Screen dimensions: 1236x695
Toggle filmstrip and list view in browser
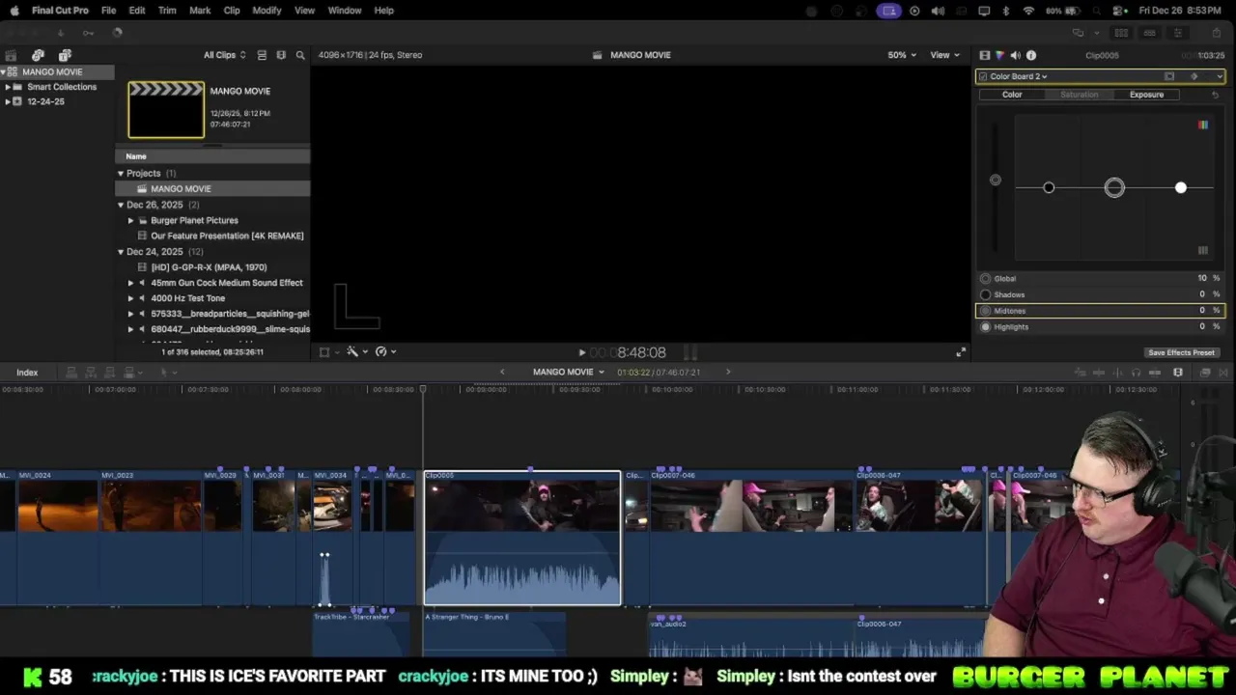click(264, 55)
